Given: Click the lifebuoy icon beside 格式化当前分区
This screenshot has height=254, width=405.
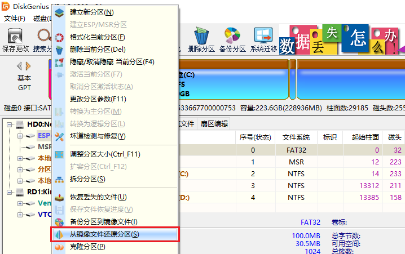Looking at the screenshot, I should click(59, 37).
